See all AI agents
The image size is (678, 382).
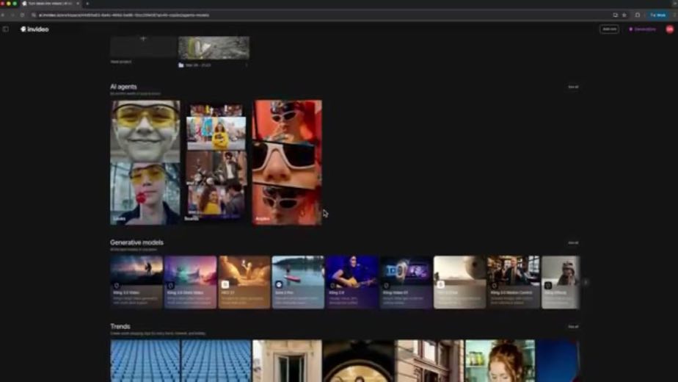tap(573, 87)
